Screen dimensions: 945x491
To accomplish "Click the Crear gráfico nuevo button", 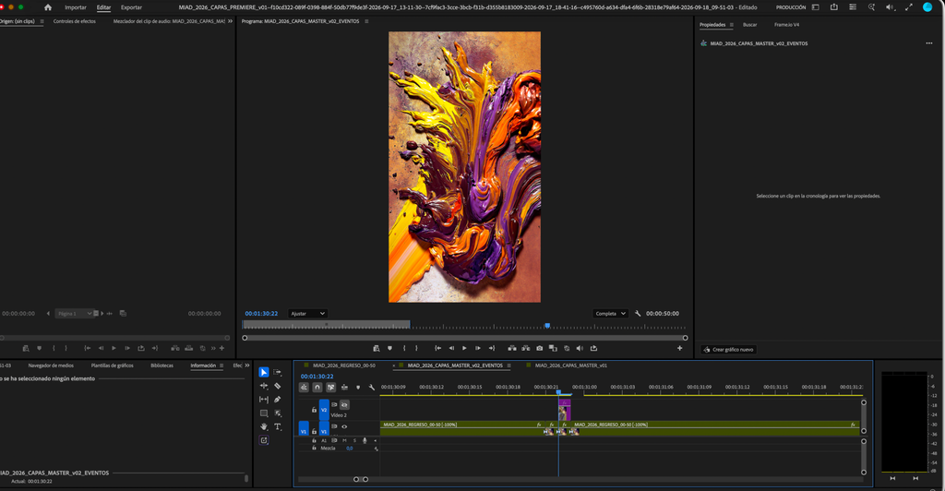I will coord(728,350).
